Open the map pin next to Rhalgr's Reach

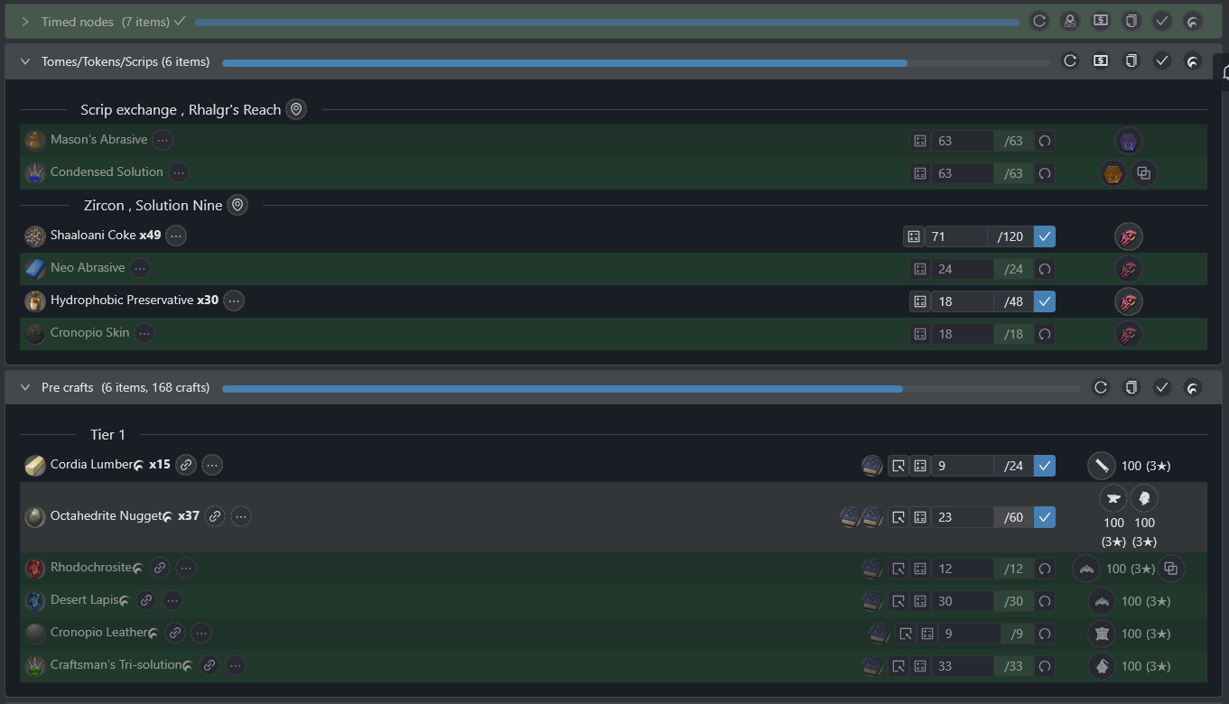click(296, 109)
